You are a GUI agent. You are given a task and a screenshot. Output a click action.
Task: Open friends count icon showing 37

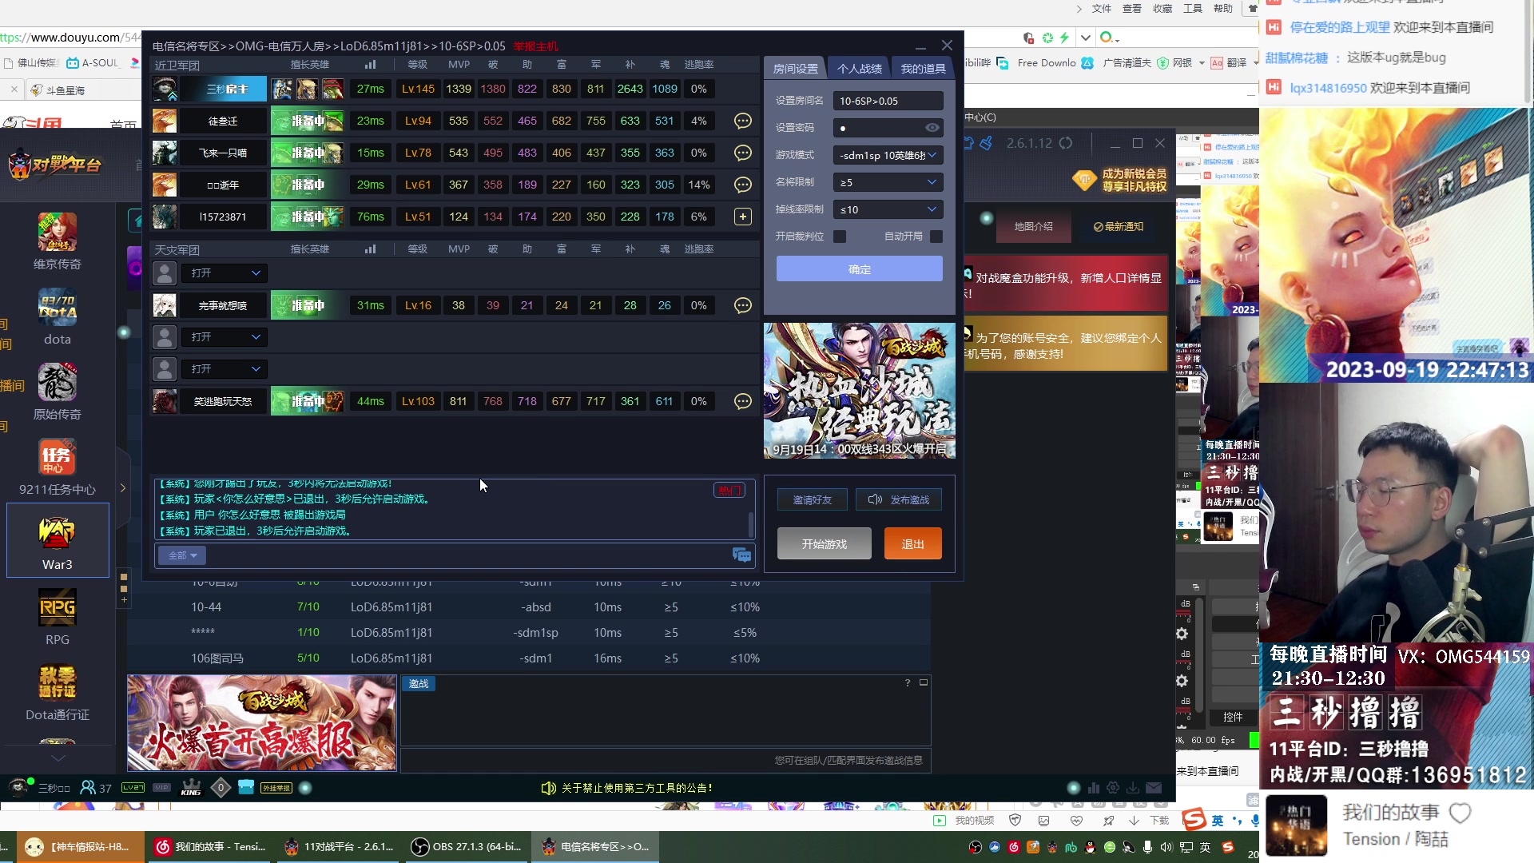coord(96,788)
